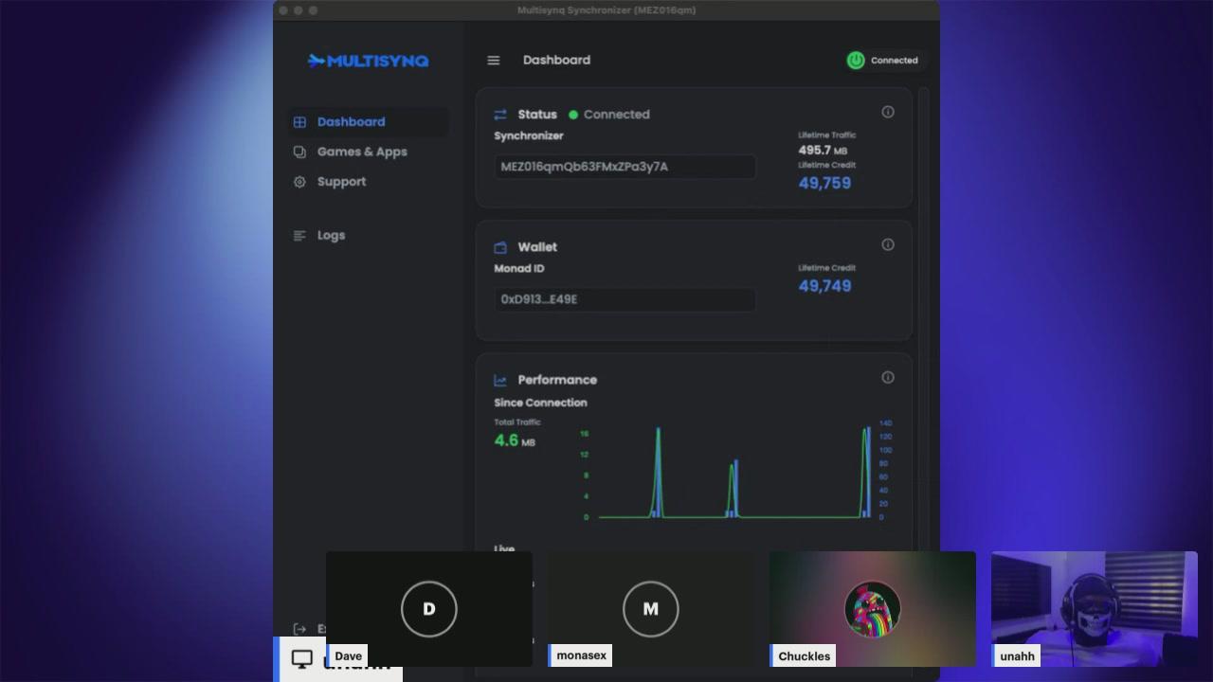This screenshot has width=1213, height=682.
Task: Select unahh's video tile
Action: click(x=1095, y=609)
